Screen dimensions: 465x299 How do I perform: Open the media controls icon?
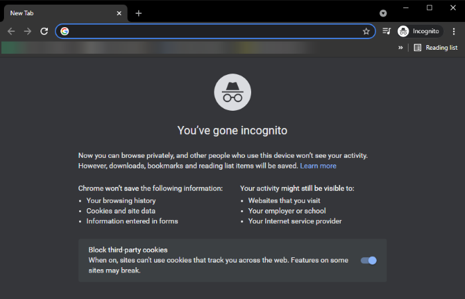click(x=387, y=31)
